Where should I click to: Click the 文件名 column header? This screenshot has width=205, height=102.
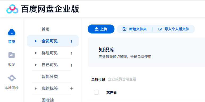[112, 93]
